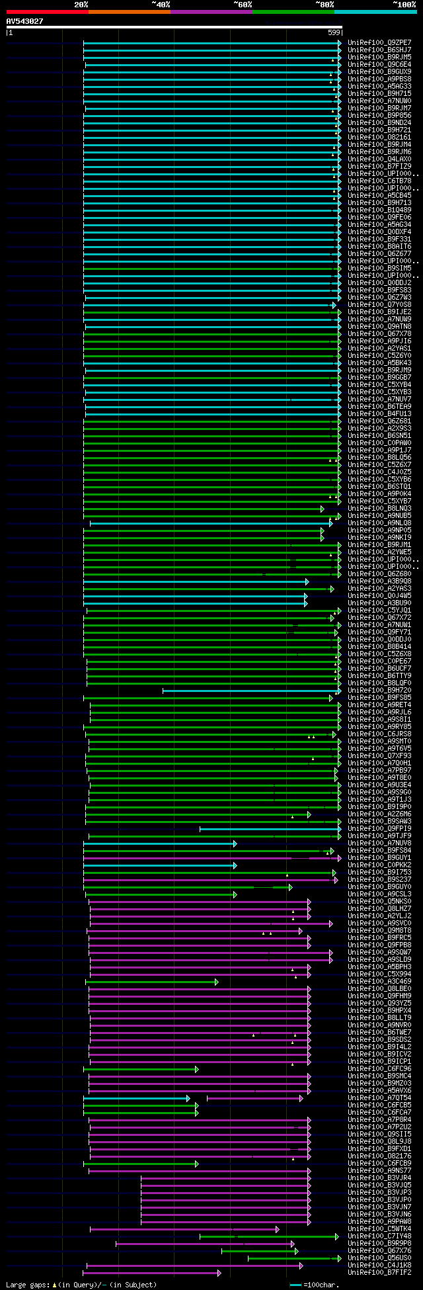This screenshot has width=423, height=1290.
Task: Select label UniRef100_A2YWE5
Action: [x=379, y=552]
